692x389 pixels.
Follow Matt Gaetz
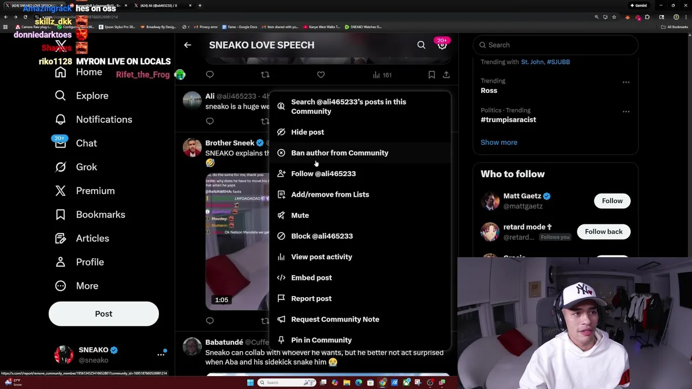[x=612, y=201]
